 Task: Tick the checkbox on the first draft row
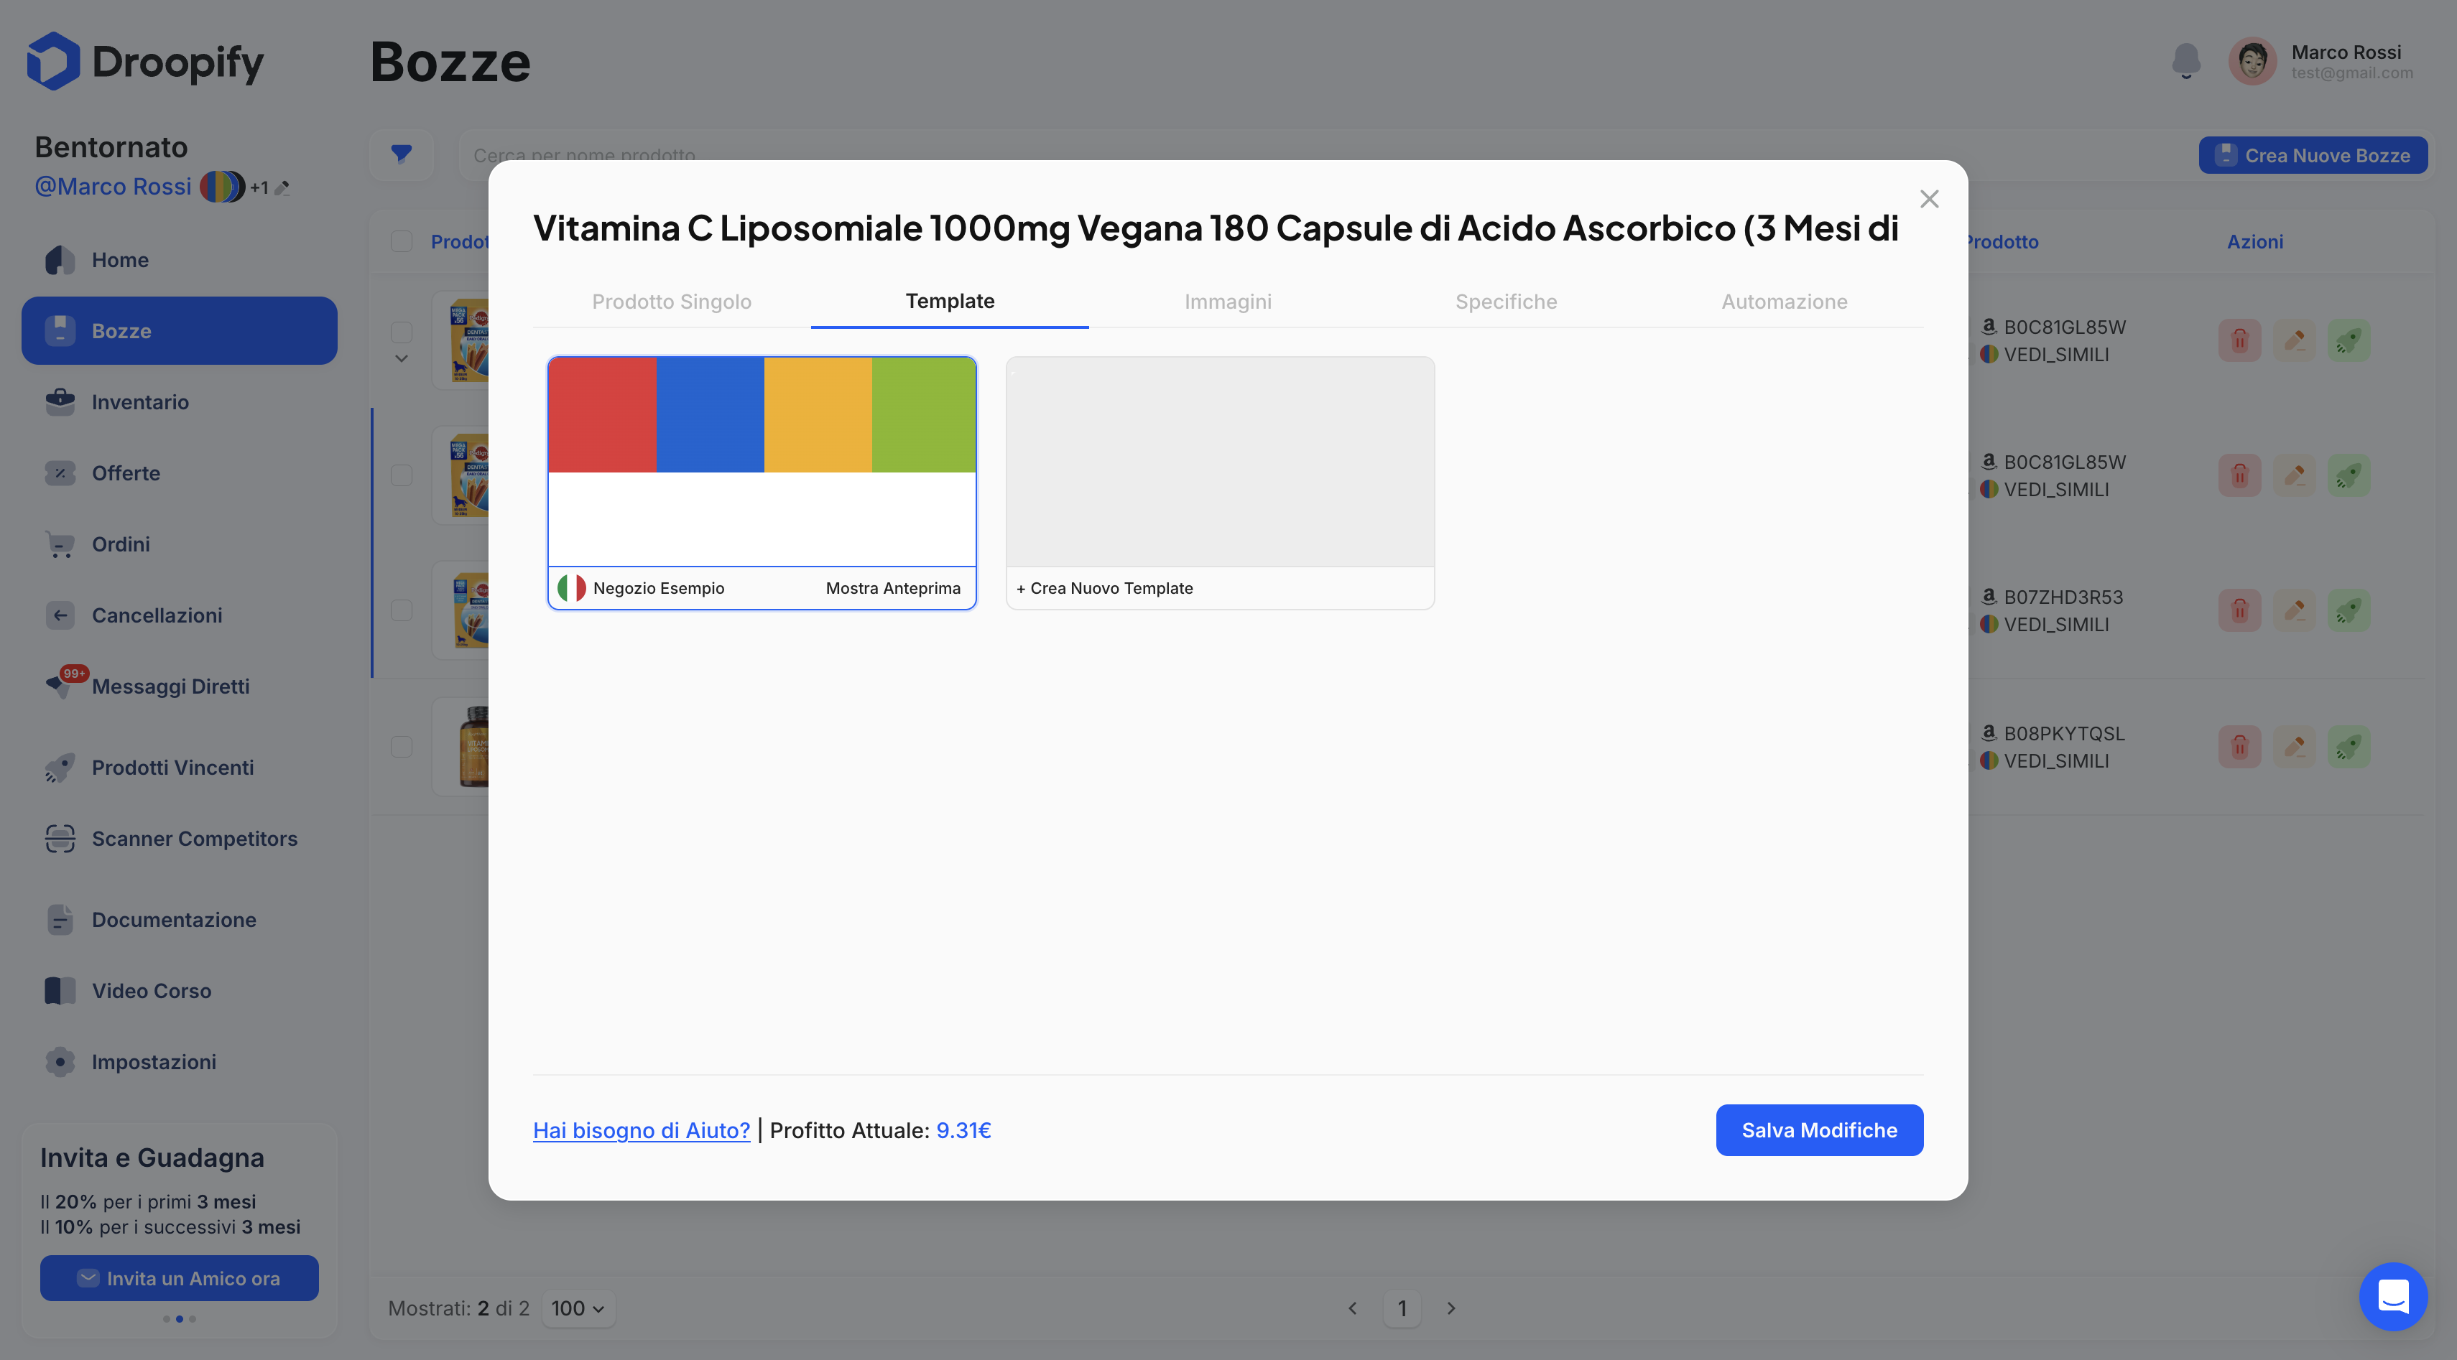[402, 332]
